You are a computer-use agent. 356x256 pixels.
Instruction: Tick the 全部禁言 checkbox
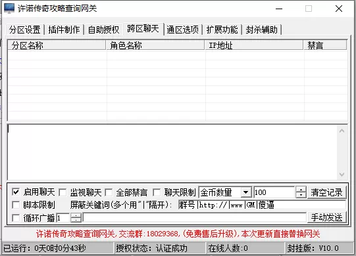(109, 192)
